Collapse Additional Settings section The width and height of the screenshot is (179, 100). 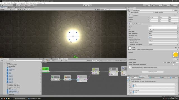click(128, 39)
